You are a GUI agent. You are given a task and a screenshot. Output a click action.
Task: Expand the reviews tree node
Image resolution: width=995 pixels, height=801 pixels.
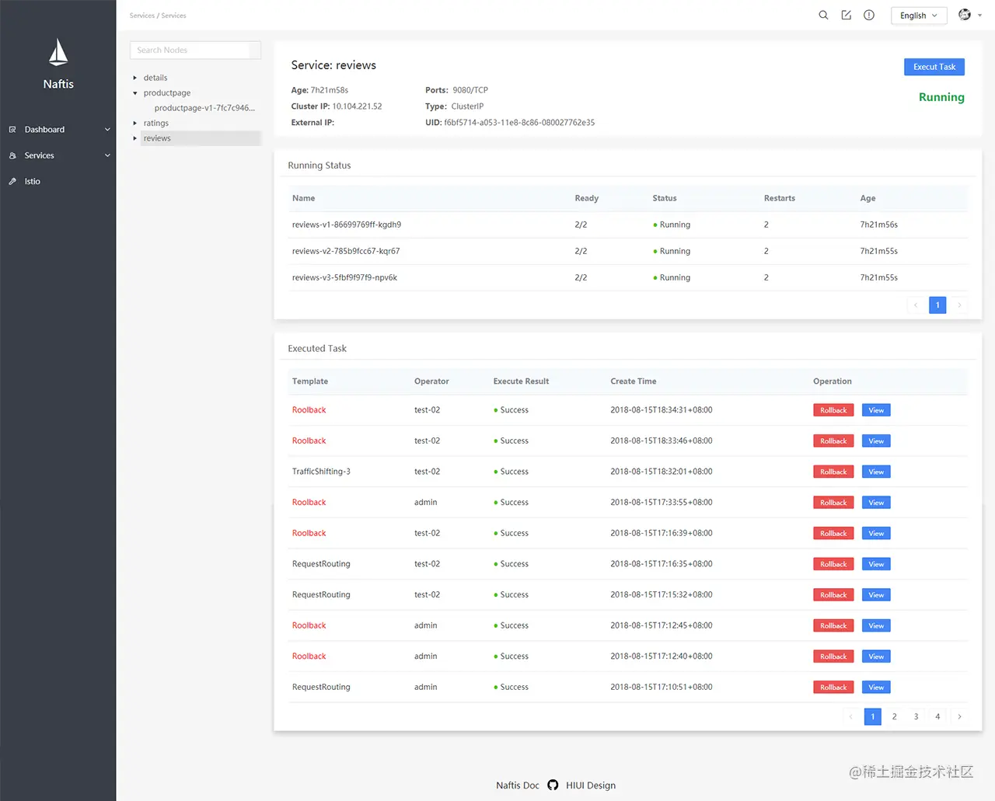(x=135, y=138)
